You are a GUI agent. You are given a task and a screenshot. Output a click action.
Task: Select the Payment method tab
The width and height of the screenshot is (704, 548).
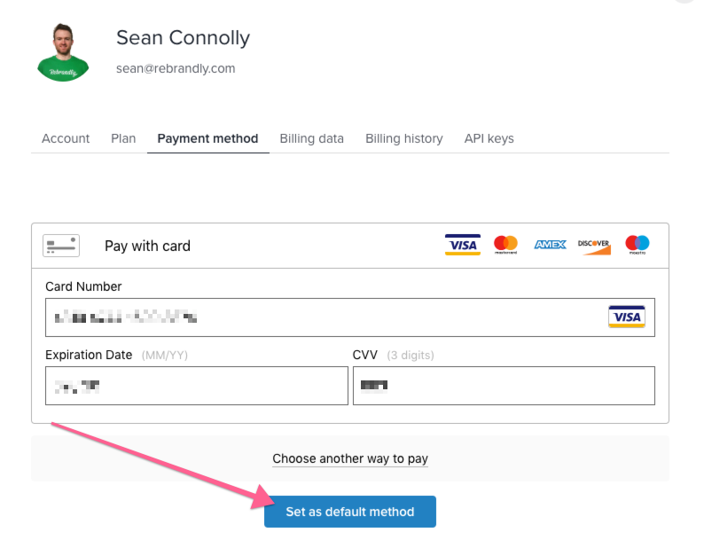(207, 138)
